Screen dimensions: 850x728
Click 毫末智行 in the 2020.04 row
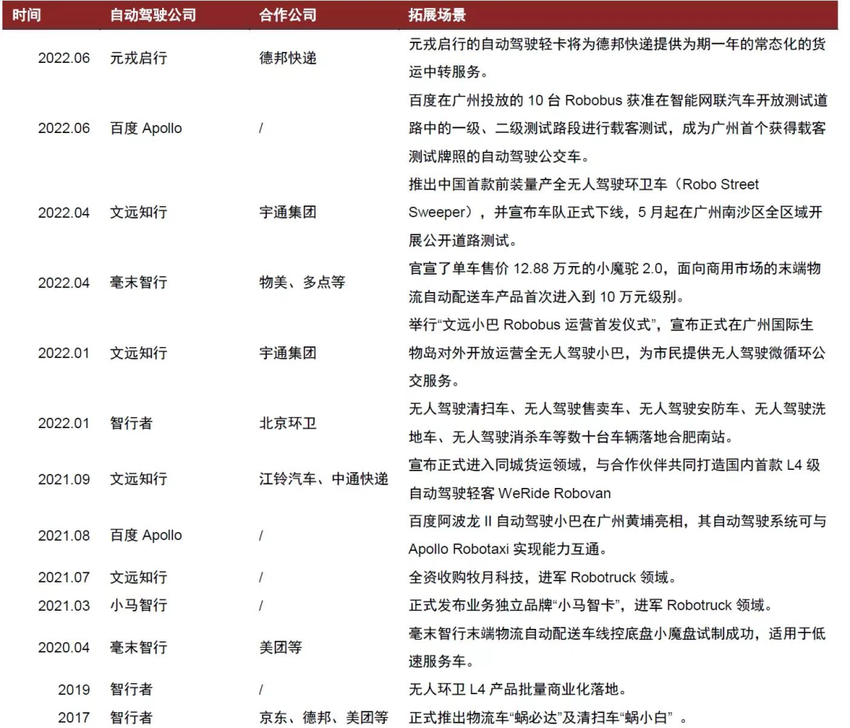[x=139, y=647]
